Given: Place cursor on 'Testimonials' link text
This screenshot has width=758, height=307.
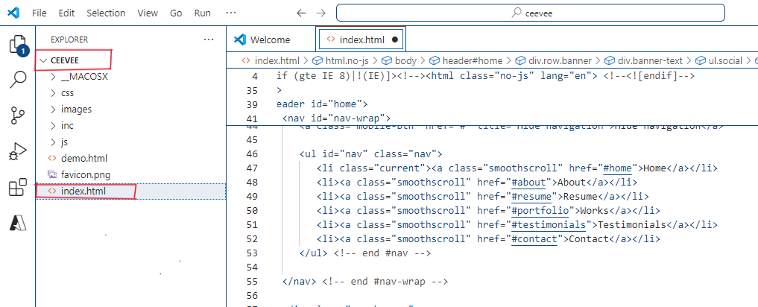Looking at the screenshot, I should tap(633, 224).
